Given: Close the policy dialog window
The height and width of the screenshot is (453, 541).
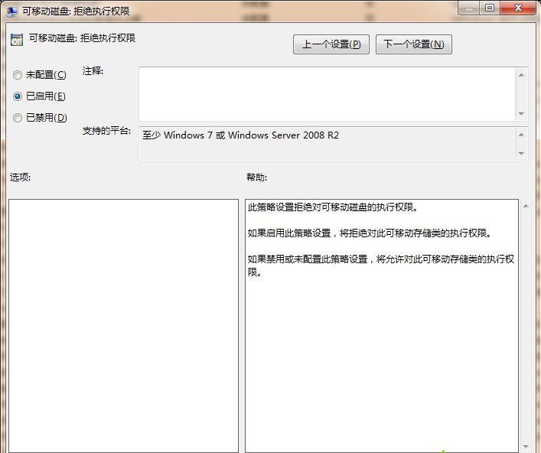Looking at the screenshot, I should [518, 8].
